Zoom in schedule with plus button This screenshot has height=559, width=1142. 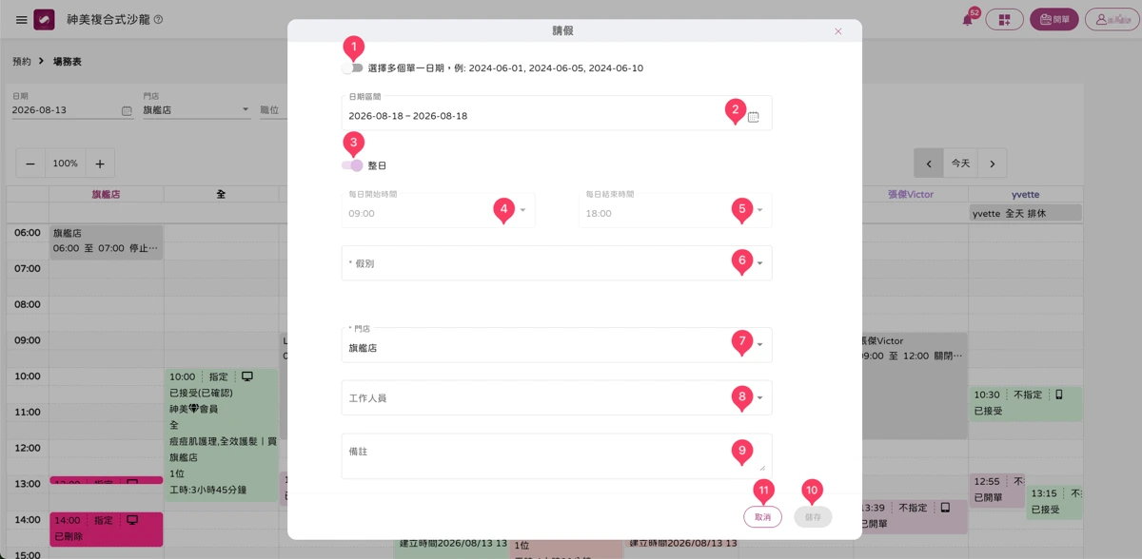pyautogui.click(x=100, y=164)
